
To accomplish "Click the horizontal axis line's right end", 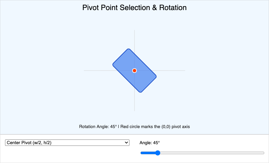I will coord(184,71).
